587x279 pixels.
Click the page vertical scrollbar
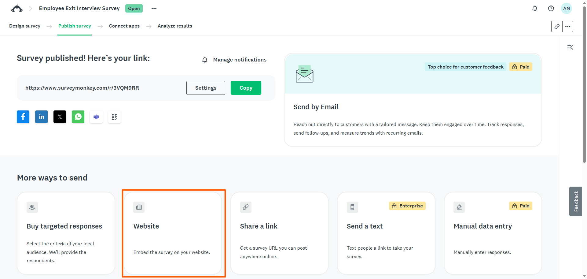pos(584,84)
